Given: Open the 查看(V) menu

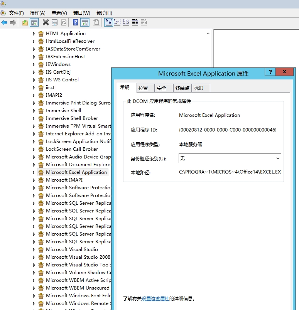Looking at the screenshot, I should 59,13.
